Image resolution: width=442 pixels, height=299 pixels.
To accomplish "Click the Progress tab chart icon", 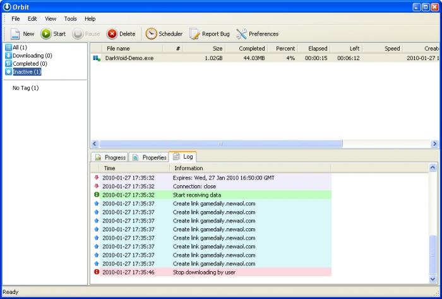I will [x=98, y=157].
